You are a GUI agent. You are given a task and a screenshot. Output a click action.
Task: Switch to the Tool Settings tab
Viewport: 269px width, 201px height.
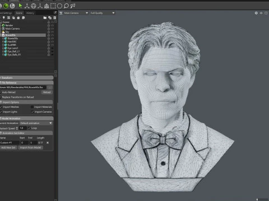6,13
